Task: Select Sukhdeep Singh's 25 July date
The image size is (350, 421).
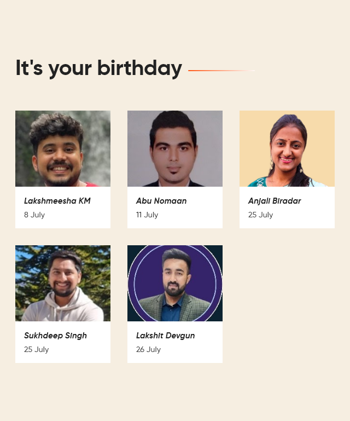Action: point(36,350)
